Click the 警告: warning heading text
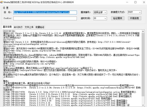Image resolution: width=147 pixels, height=107 pixels. click(x=6, y=81)
